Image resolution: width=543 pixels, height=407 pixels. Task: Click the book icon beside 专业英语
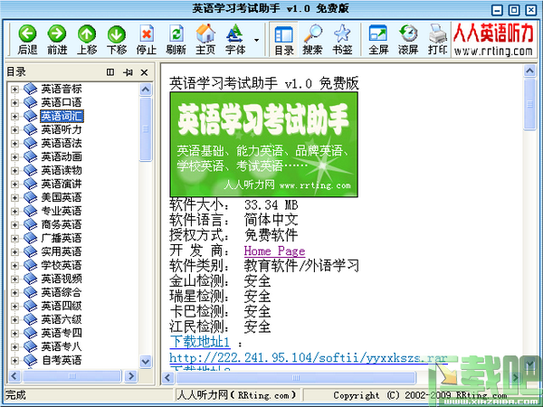click(x=31, y=211)
